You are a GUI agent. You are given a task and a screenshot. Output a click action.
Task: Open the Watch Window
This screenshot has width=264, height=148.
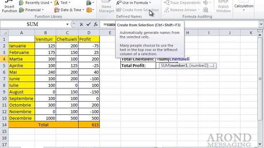click(x=223, y=7)
